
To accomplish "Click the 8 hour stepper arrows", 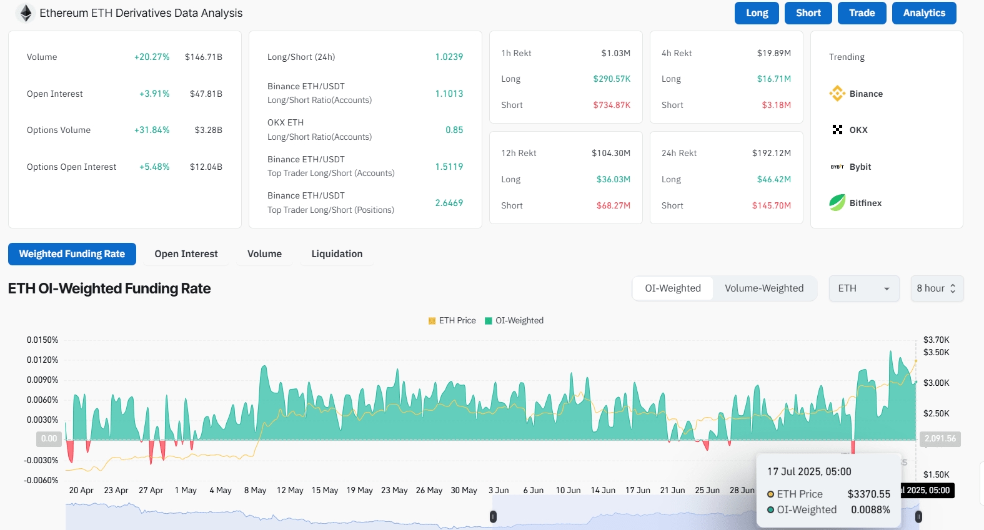I will (x=953, y=288).
